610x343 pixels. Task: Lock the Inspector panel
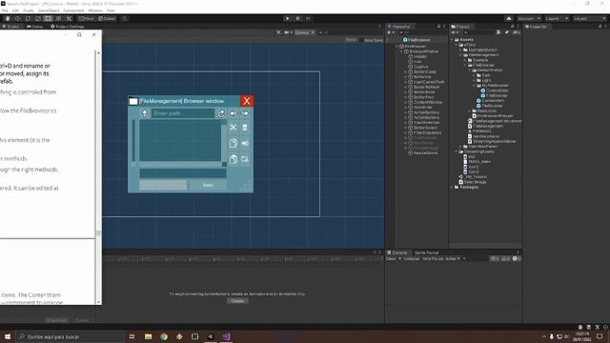point(600,27)
